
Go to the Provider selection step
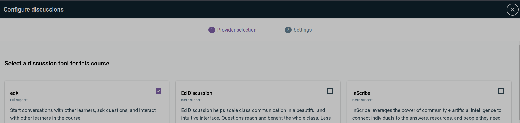(236, 30)
